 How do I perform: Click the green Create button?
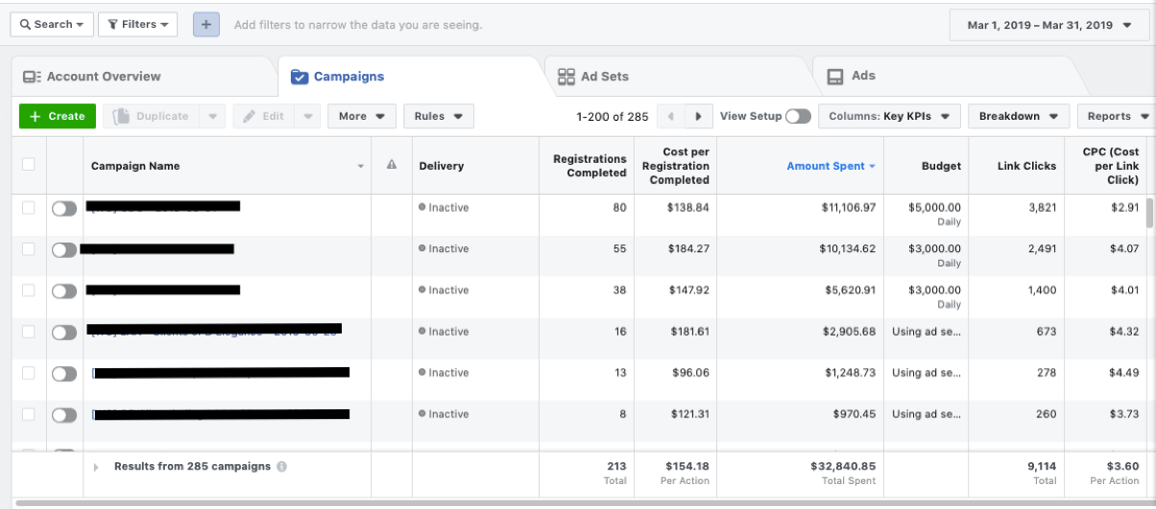tap(58, 116)
